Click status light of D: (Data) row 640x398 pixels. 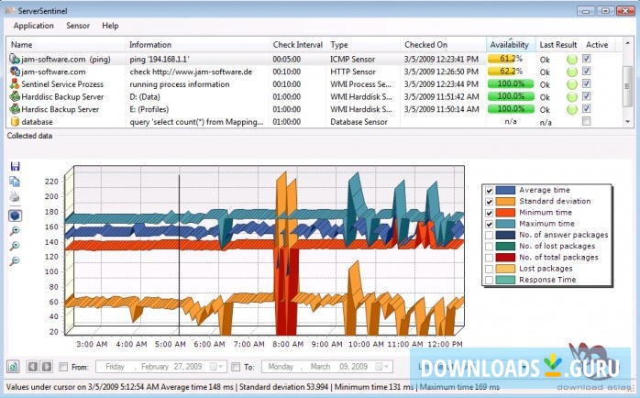[572, 97]
